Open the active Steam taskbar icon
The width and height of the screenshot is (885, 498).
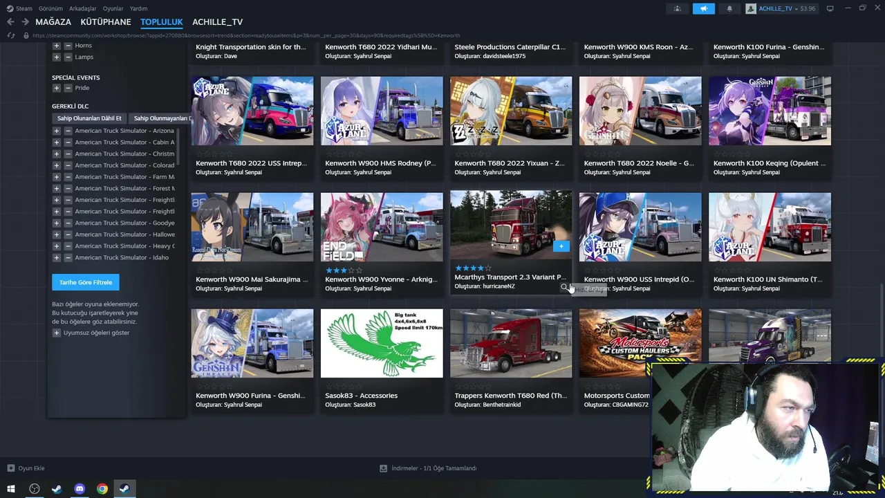124,489
